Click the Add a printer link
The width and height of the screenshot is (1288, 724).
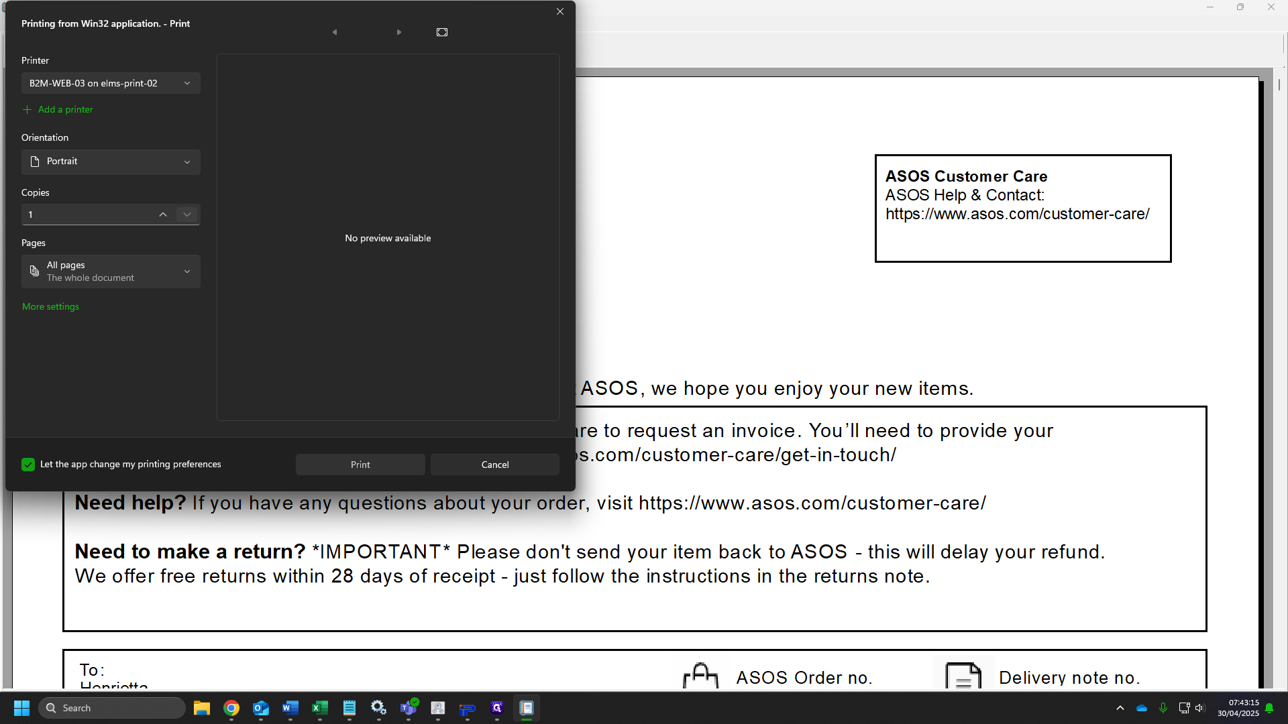(58, 109)
